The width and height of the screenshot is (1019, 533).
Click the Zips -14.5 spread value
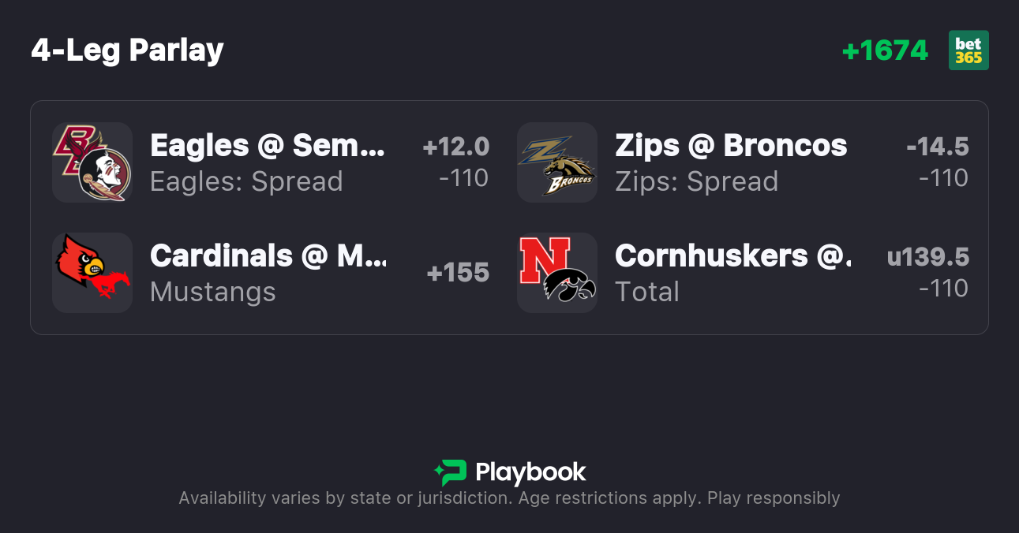click(x=938, y=147)
